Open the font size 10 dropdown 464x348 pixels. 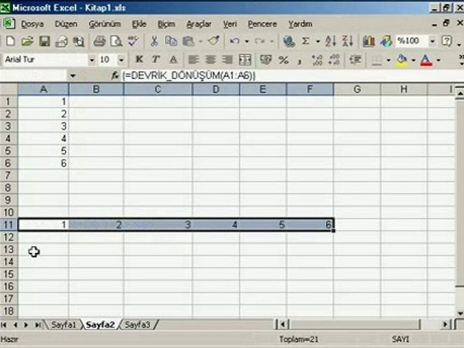coord(121,60)
